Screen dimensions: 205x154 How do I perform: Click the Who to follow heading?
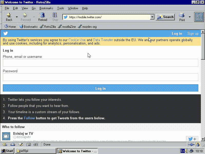pyautogui.click(x=13, y=127)
